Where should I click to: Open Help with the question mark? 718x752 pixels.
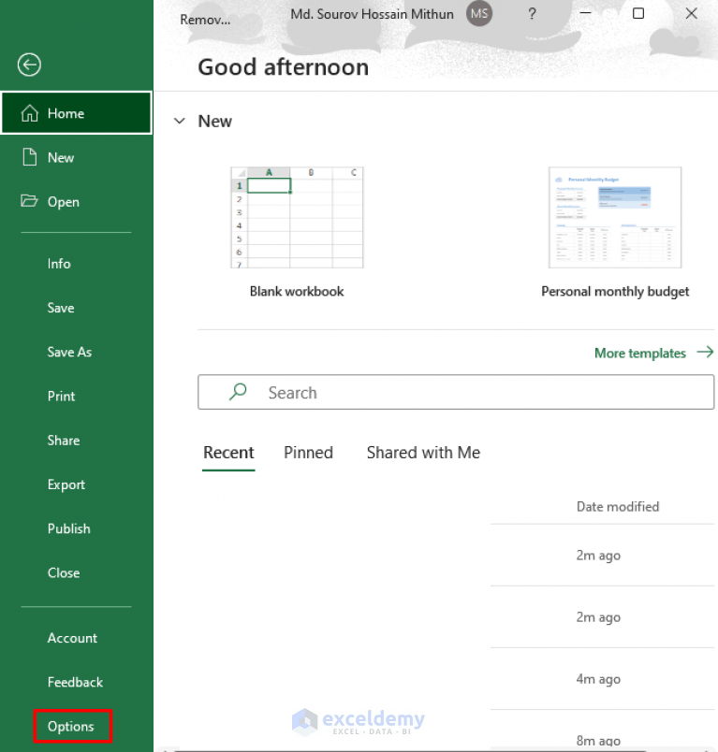click(x=532, y=14)
